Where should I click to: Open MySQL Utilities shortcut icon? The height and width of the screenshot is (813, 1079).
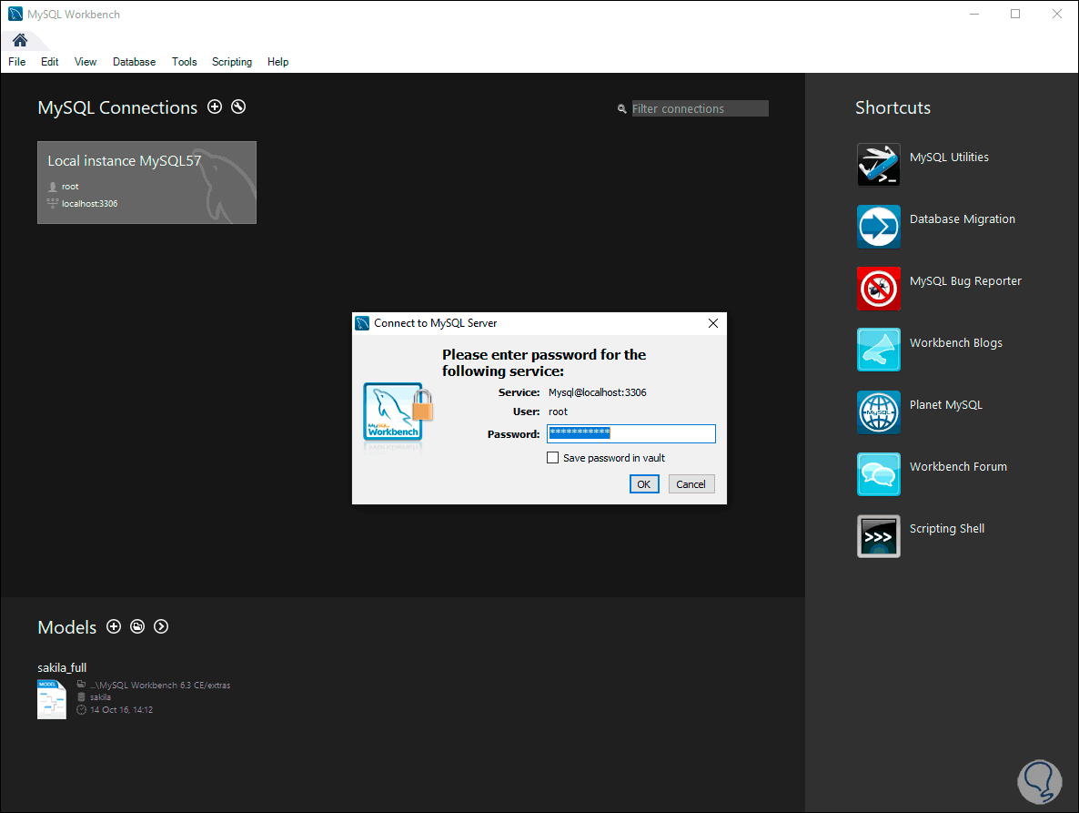click(878, 165)
